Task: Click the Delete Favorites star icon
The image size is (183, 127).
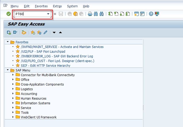Action: [39, 32]
